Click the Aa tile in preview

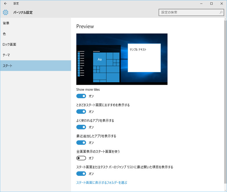pos(100,59)
